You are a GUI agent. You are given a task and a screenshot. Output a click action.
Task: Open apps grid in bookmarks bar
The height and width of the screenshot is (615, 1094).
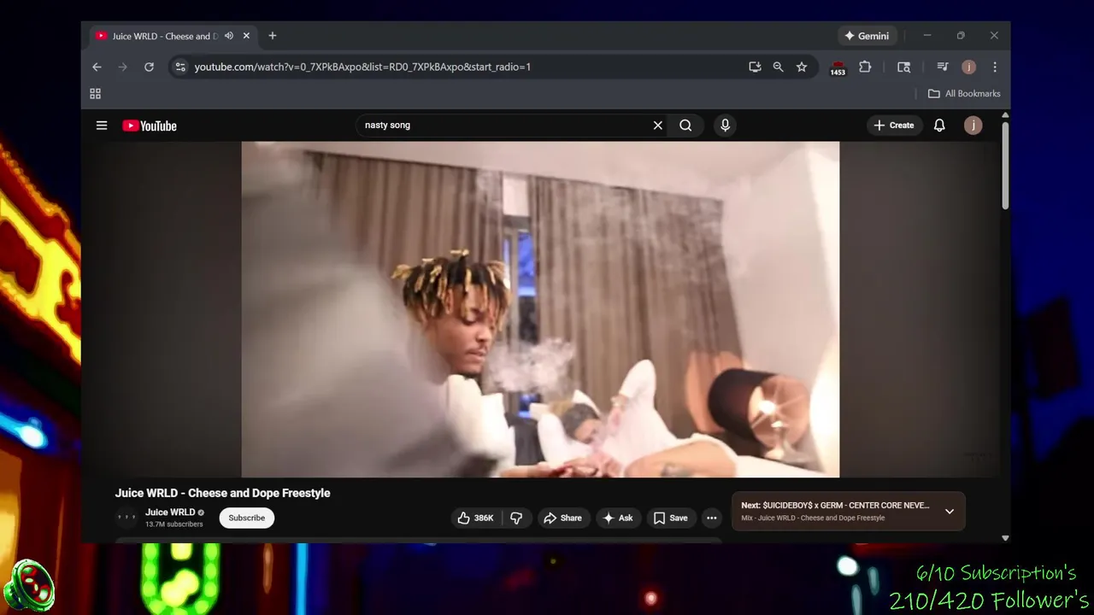coord(95,94)
